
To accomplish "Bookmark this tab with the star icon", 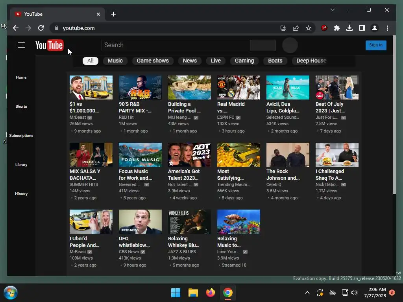I will coord(309,28).
